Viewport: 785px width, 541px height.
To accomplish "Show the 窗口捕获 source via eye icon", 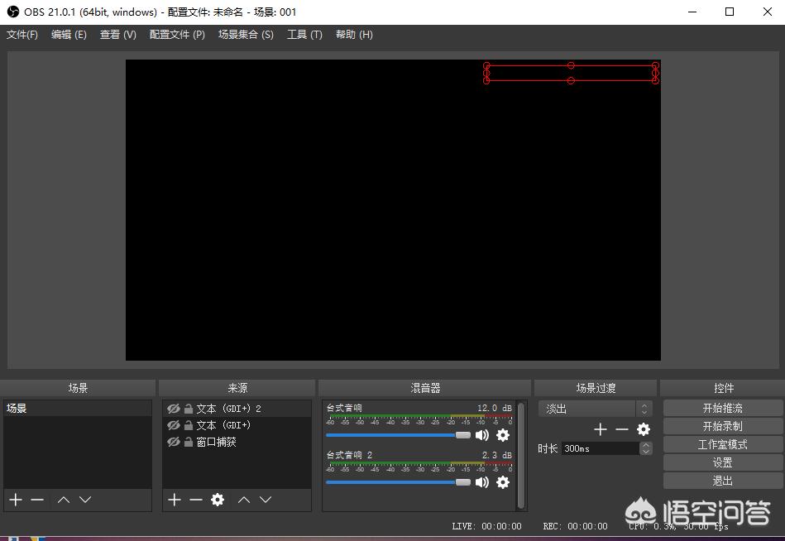I will [173, 442].
